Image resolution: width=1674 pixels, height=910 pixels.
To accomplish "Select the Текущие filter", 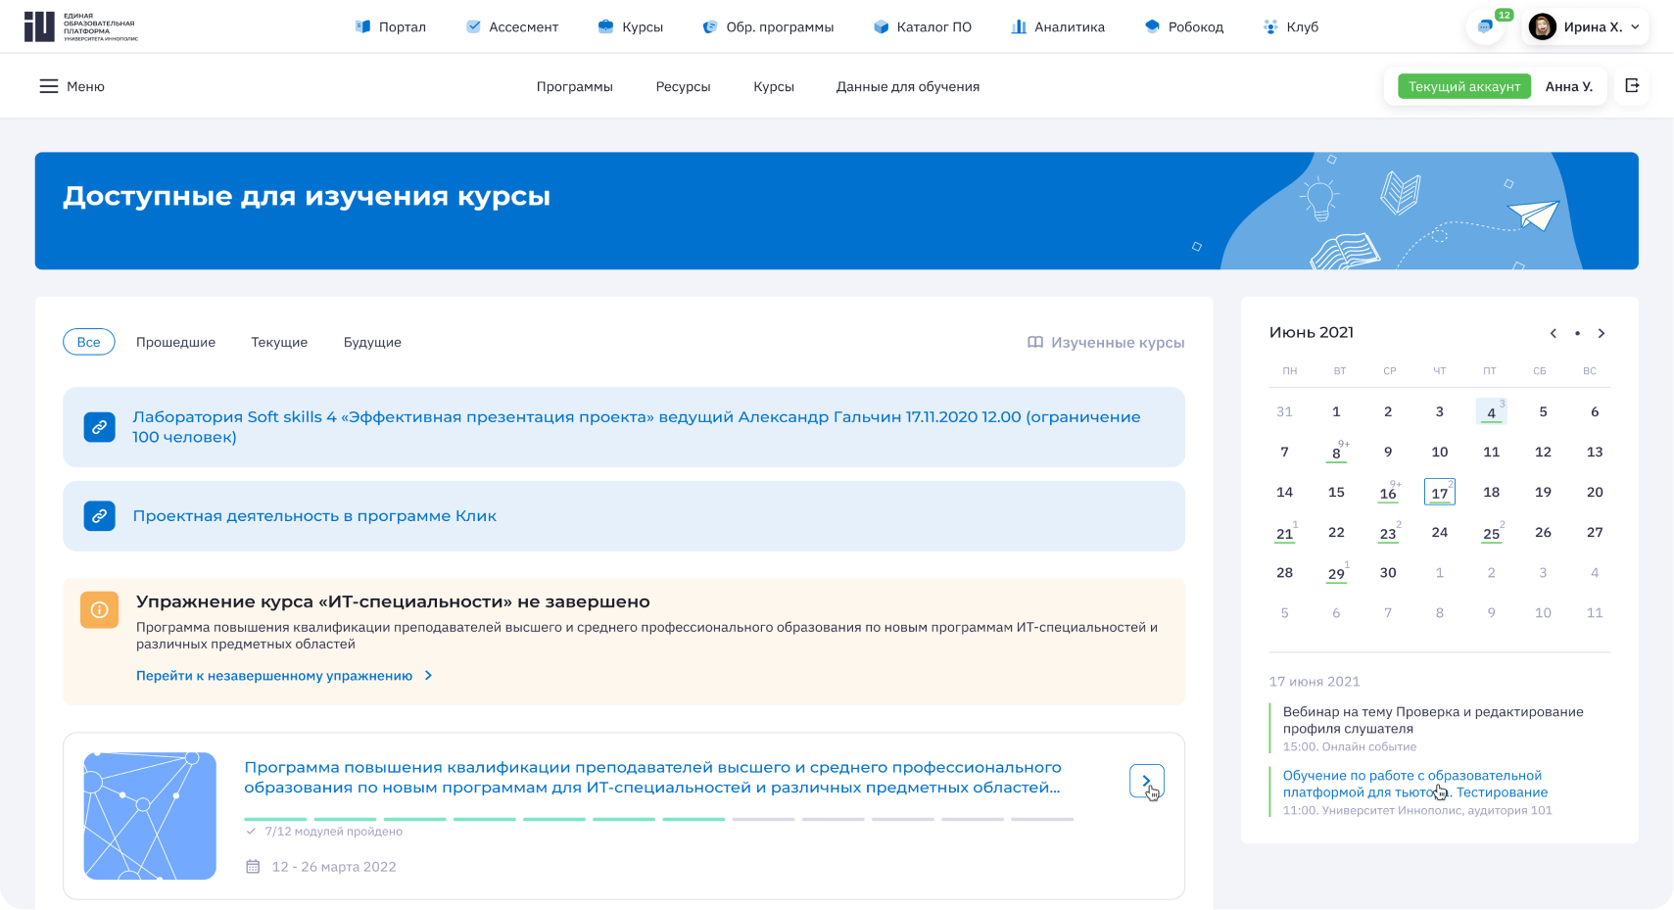I will coord(279,342).
